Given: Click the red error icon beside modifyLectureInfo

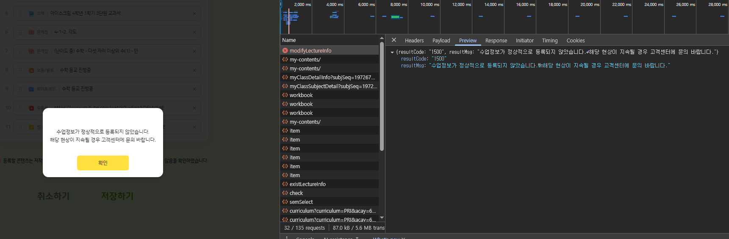Looking at the screenshot, I should pyautogui.click(x=285, y=50).
